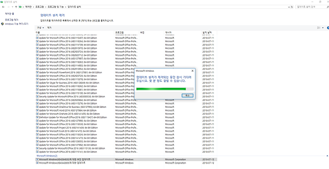This screenshot has height=169, width=329.
Task: Click the Microsoft Windows(2) group header
Action: tap(47, 156)
